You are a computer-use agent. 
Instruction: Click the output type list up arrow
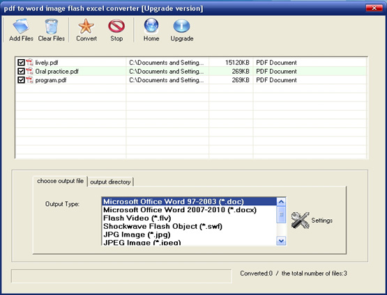281,202
